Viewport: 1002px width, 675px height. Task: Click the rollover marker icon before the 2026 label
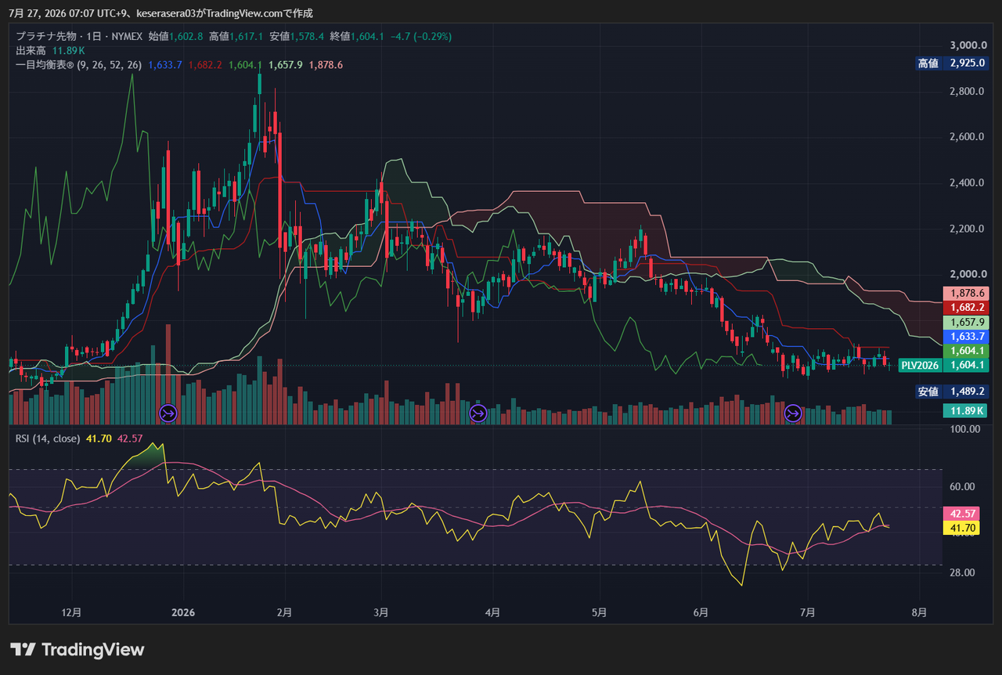pos(168,413)
